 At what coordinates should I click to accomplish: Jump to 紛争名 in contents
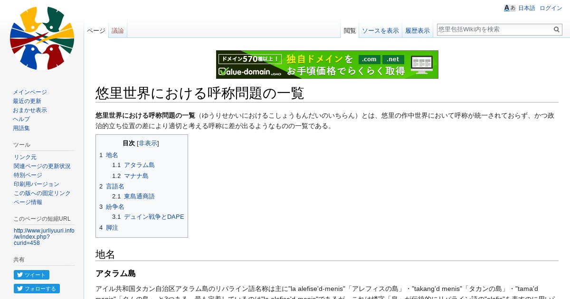[x=115, y=207]
